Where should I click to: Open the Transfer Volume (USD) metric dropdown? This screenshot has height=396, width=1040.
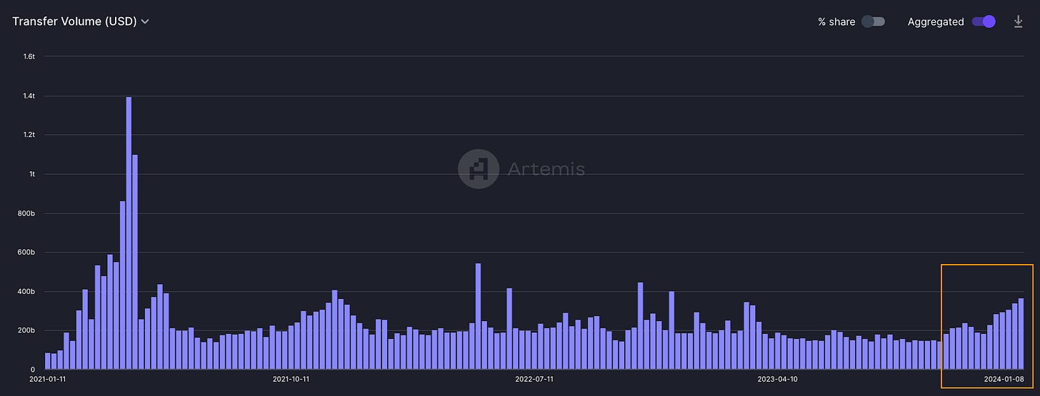coord(81,21)
